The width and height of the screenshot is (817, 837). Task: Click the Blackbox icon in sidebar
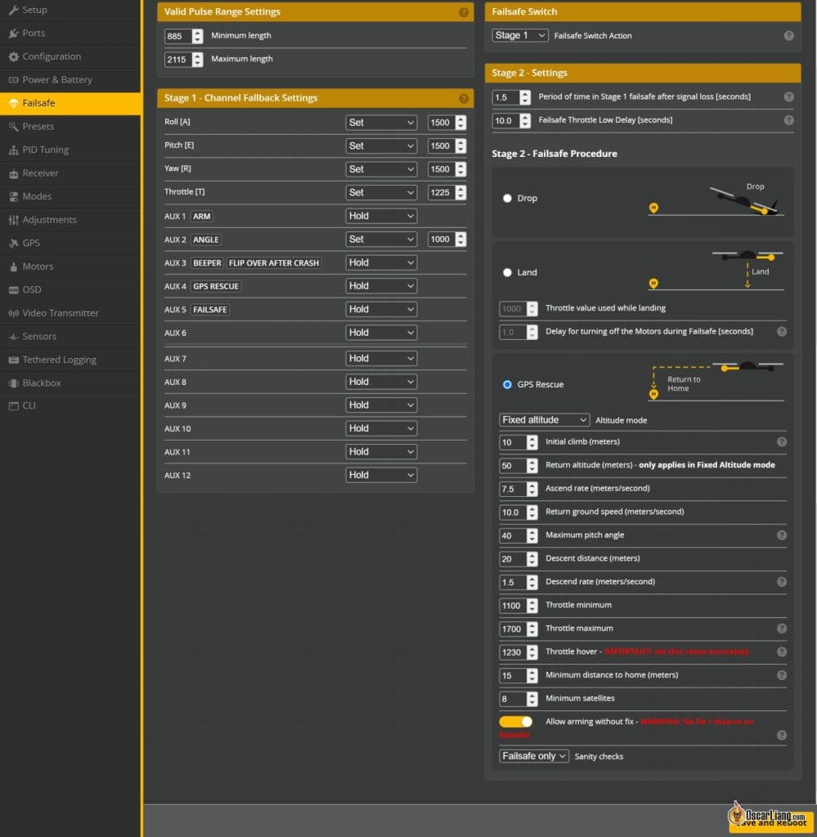tap(13, 383)
